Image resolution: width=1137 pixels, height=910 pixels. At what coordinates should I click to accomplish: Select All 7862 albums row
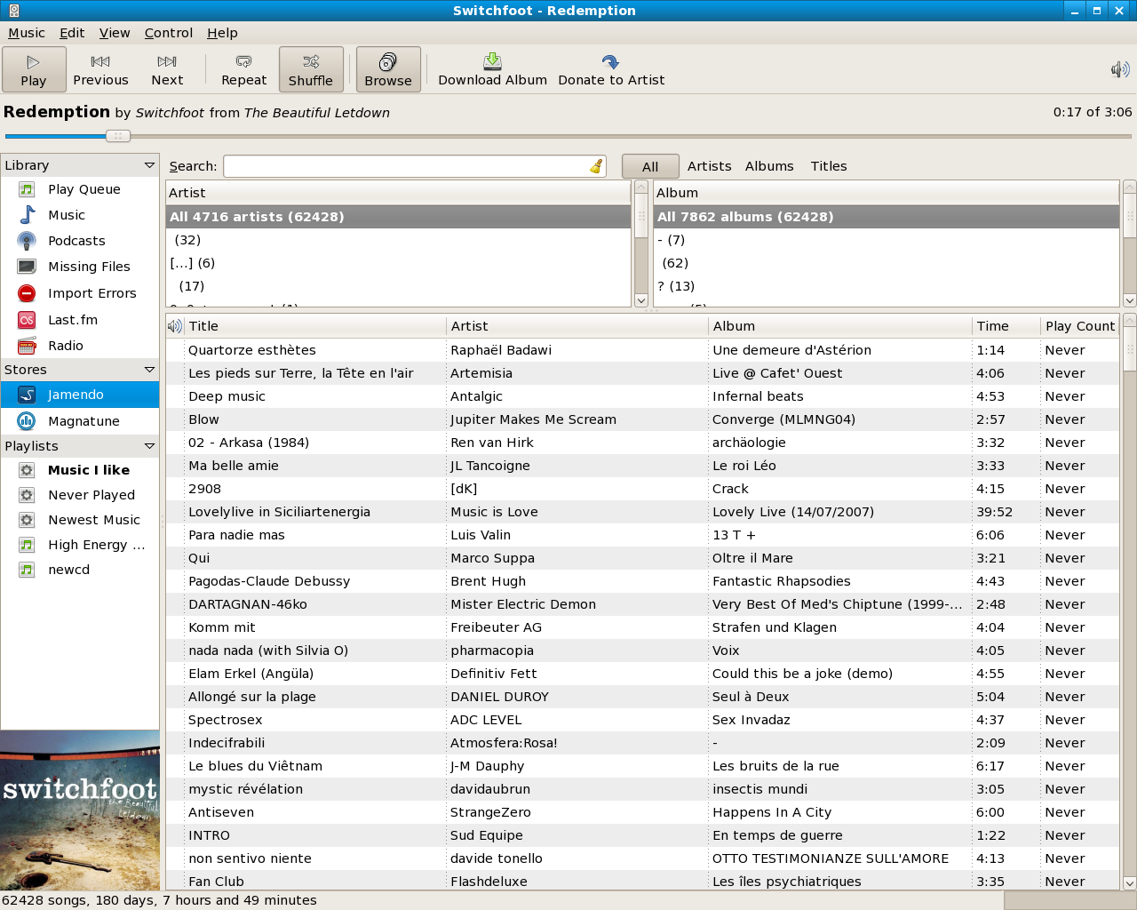pos(886,217)
